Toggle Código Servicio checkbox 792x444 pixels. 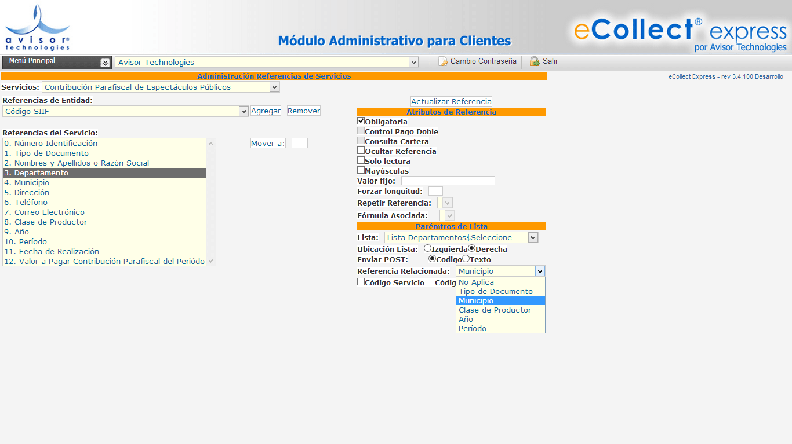point(361,282)
